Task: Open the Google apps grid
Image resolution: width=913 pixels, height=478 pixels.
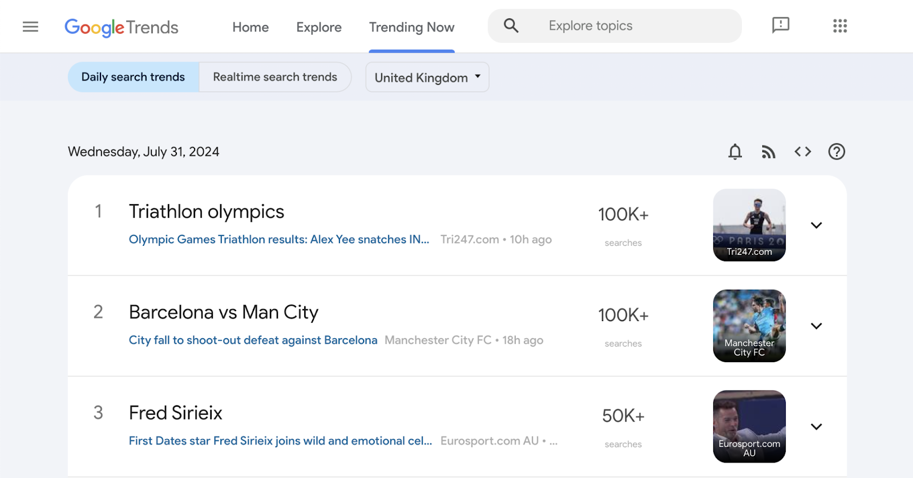Action: [839, 26]
